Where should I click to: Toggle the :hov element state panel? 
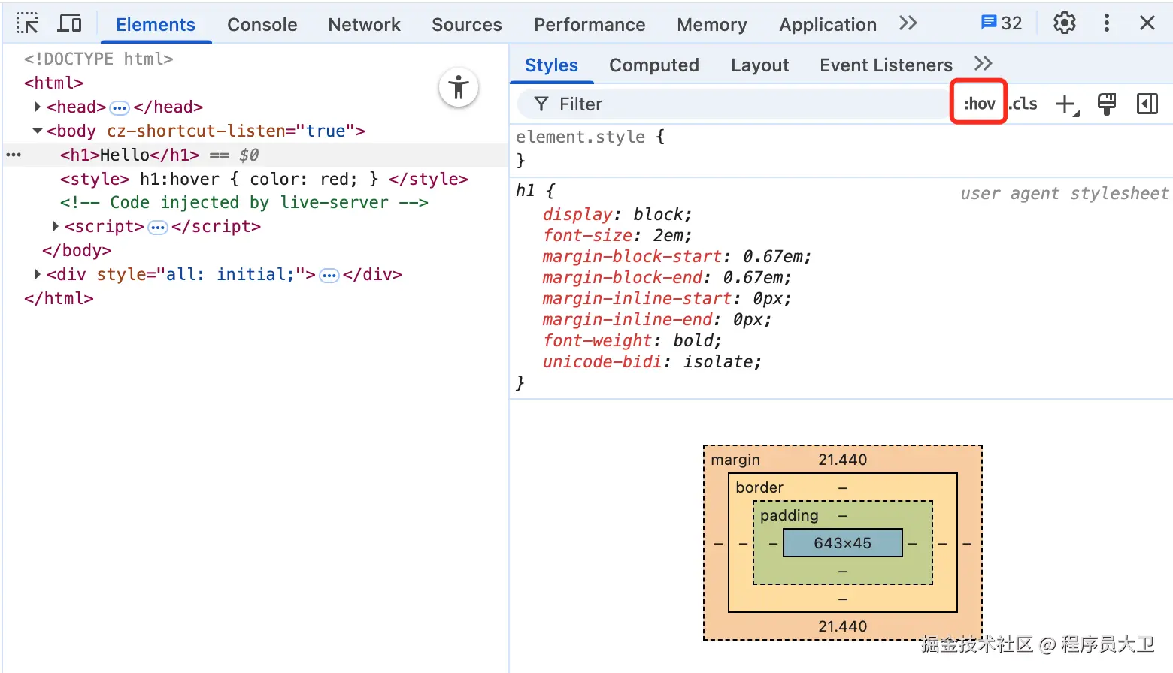click(x=979, y=104)
